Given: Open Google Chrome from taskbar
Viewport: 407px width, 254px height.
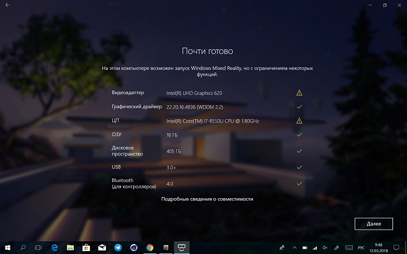Looking at the screenshot, I should [x=150, y=248].
